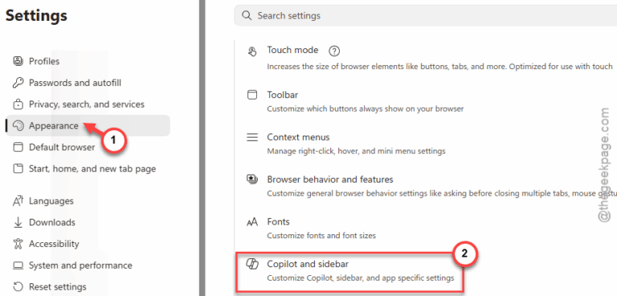
Task: Click the Downloads arrow icon
Action: coord(18,222)
